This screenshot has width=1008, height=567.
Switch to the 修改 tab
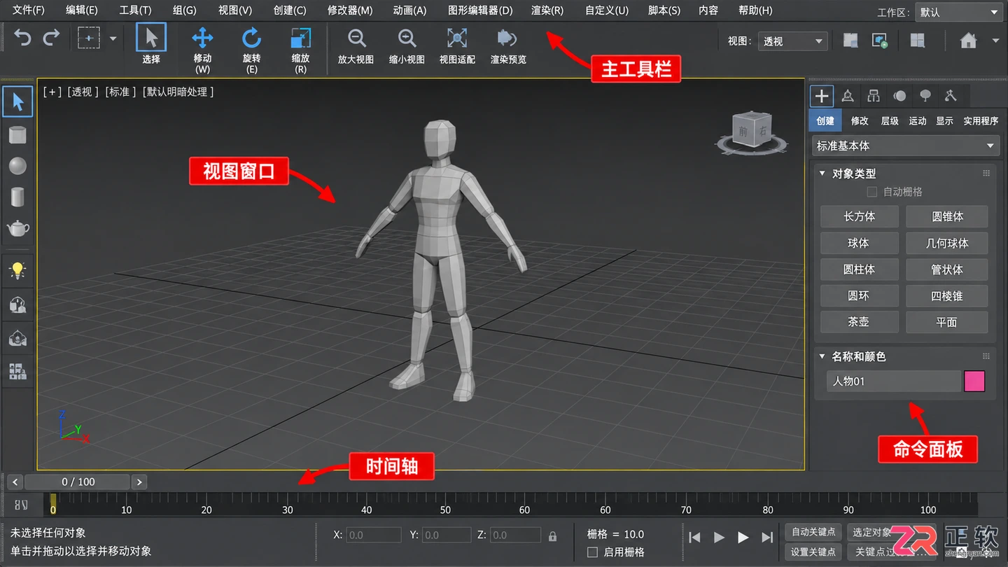tap(860, 120)
